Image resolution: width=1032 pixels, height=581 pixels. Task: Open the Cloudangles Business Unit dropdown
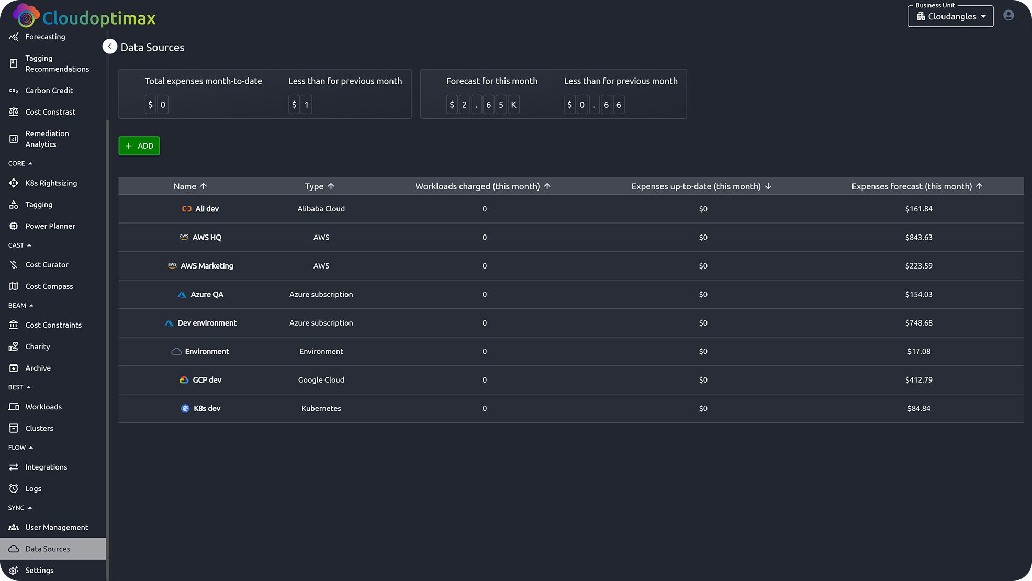[x=950, y=16]
